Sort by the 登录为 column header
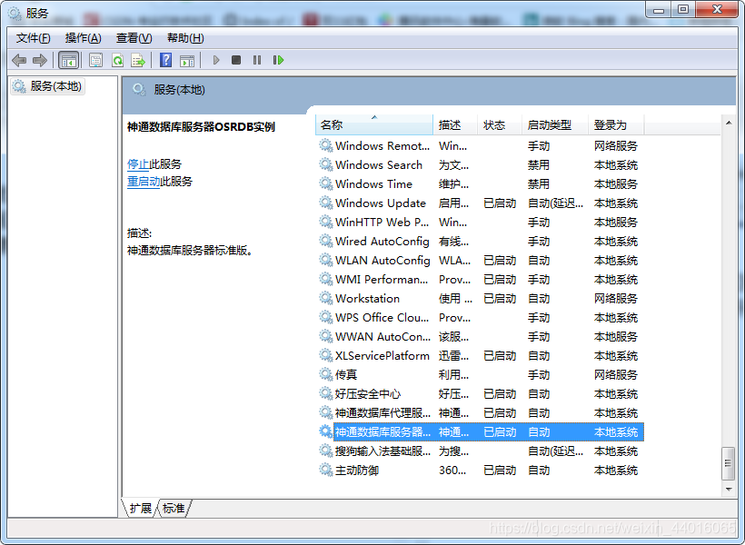This screenshot has width=745, height=545. pos(616,125)
